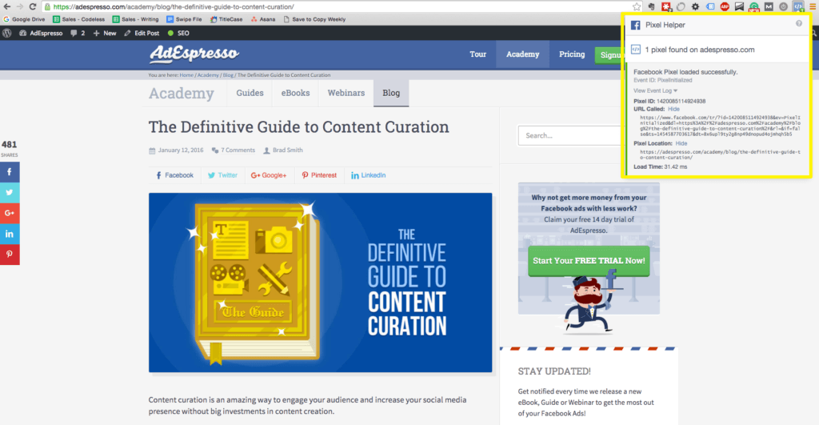This screenshot has width=819, height=425.
Task: Open Save to Copy Weekly bookmark
Action: 314,19
